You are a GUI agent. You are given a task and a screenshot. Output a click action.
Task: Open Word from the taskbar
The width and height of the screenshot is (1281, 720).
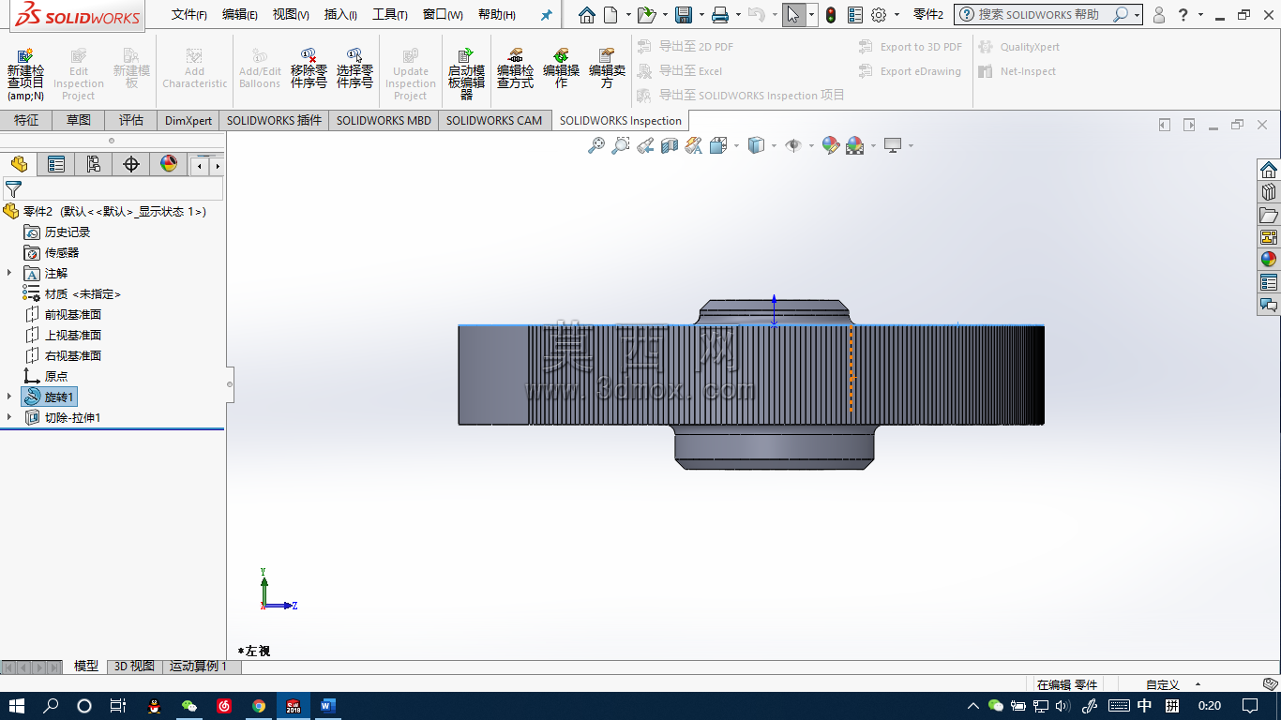point(327,706)
